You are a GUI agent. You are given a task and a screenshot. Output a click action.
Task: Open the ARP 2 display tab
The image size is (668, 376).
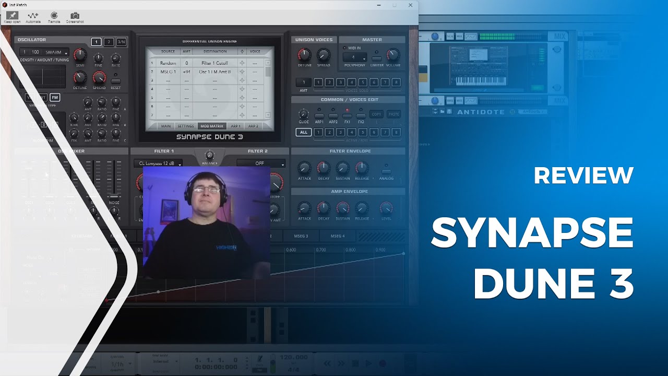coord(253,126)
